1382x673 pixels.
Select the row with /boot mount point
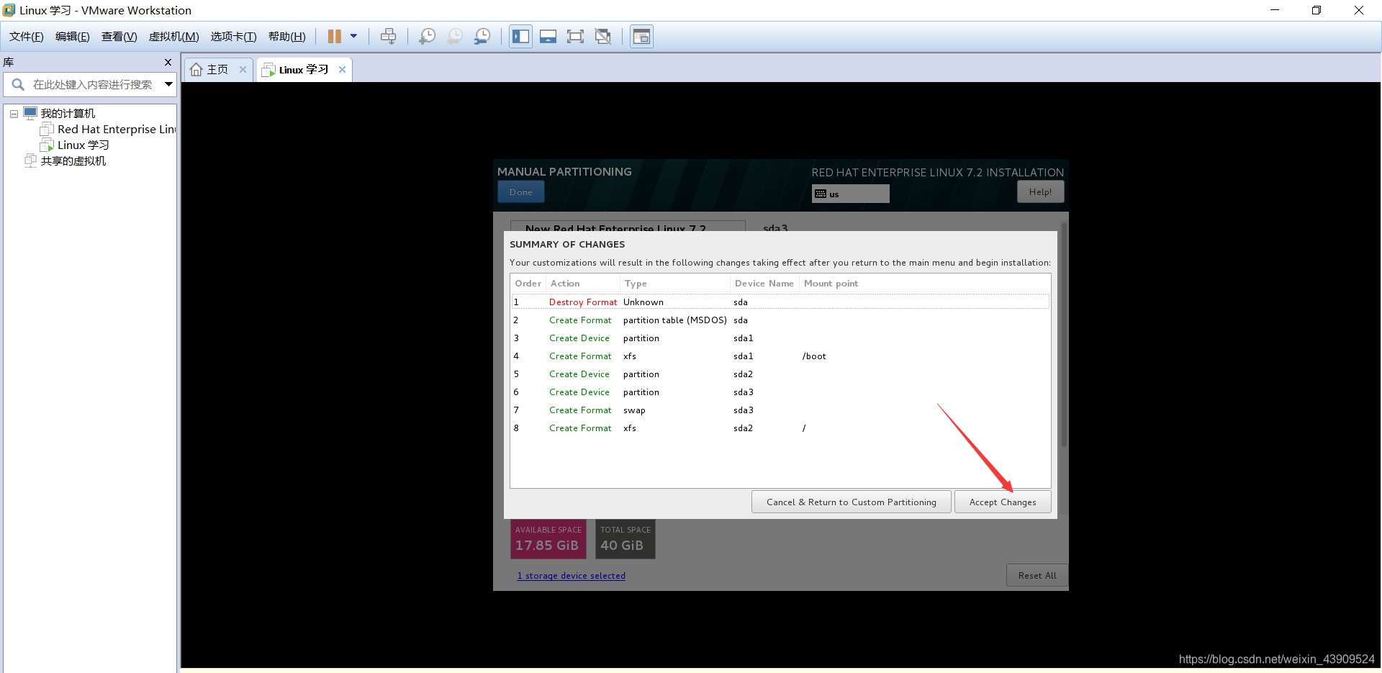tap(780, 356)
